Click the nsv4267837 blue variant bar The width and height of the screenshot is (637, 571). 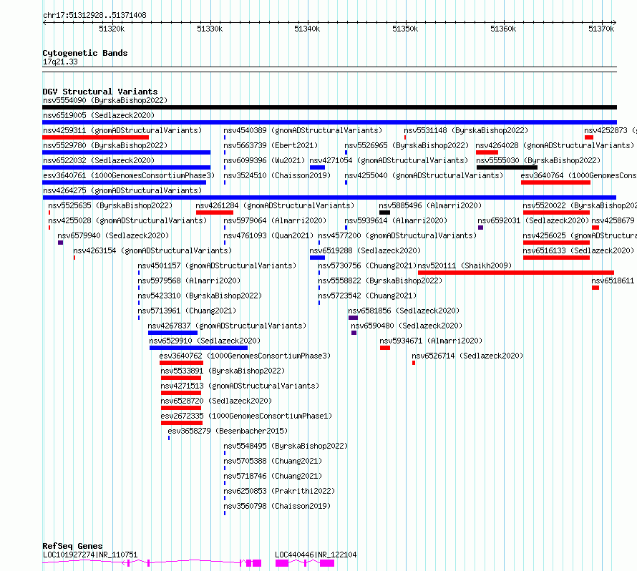172,333
